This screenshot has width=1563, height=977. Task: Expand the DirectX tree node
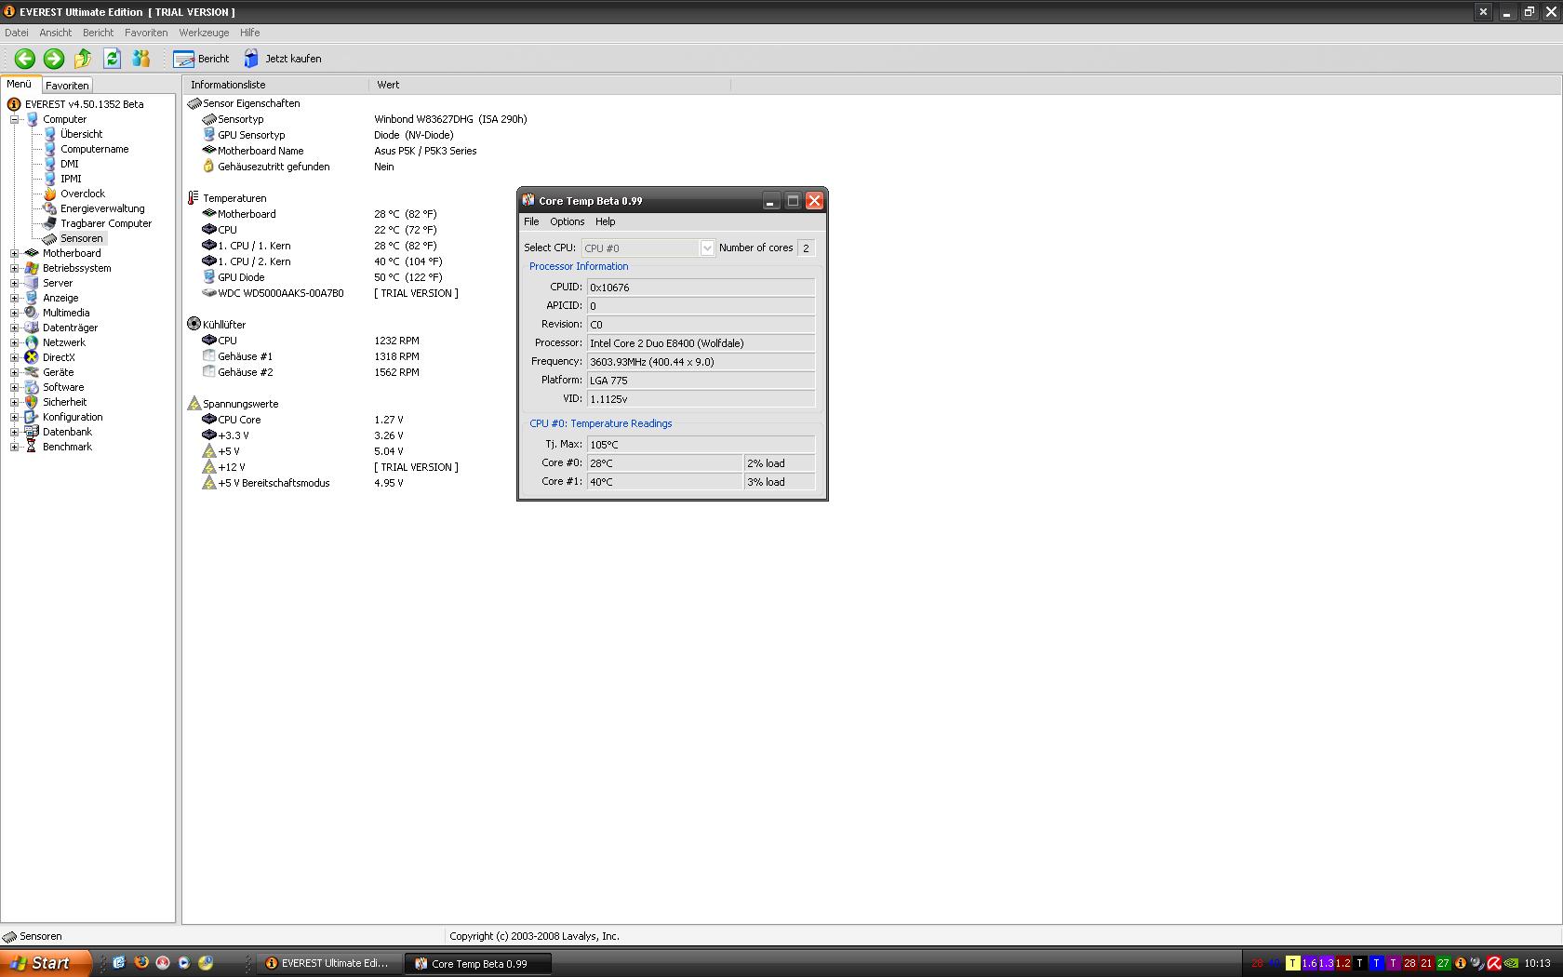pyautogui.click(x=14, y=357)
